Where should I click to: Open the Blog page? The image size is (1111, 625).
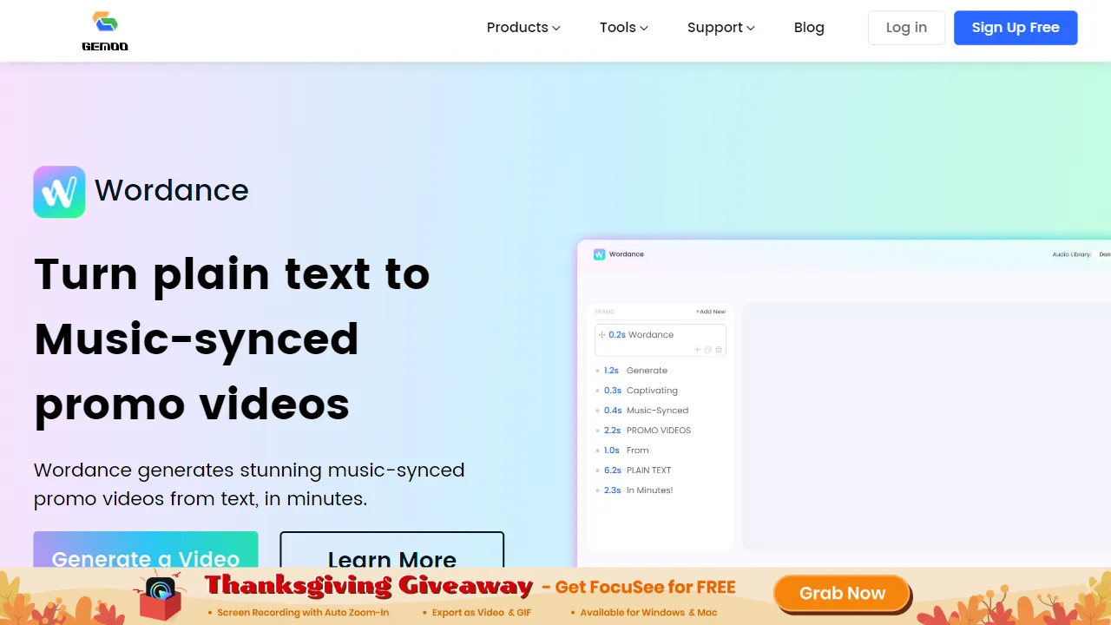(809, 28)
